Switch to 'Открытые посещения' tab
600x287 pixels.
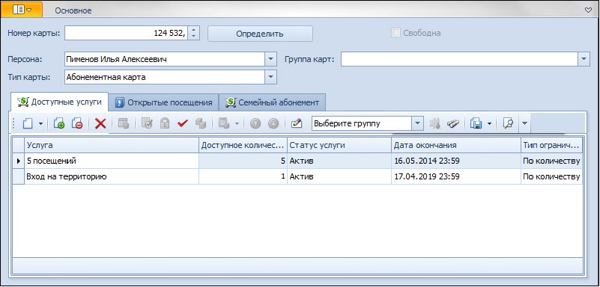(x=163, y=102)
